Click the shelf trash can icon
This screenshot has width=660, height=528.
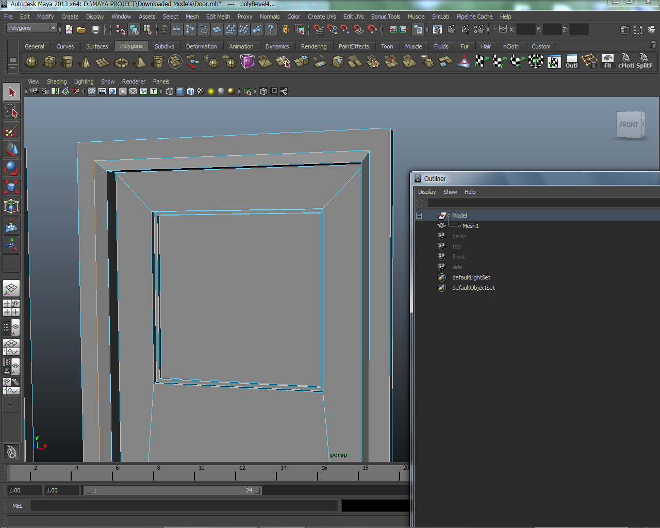click(653, 45)
